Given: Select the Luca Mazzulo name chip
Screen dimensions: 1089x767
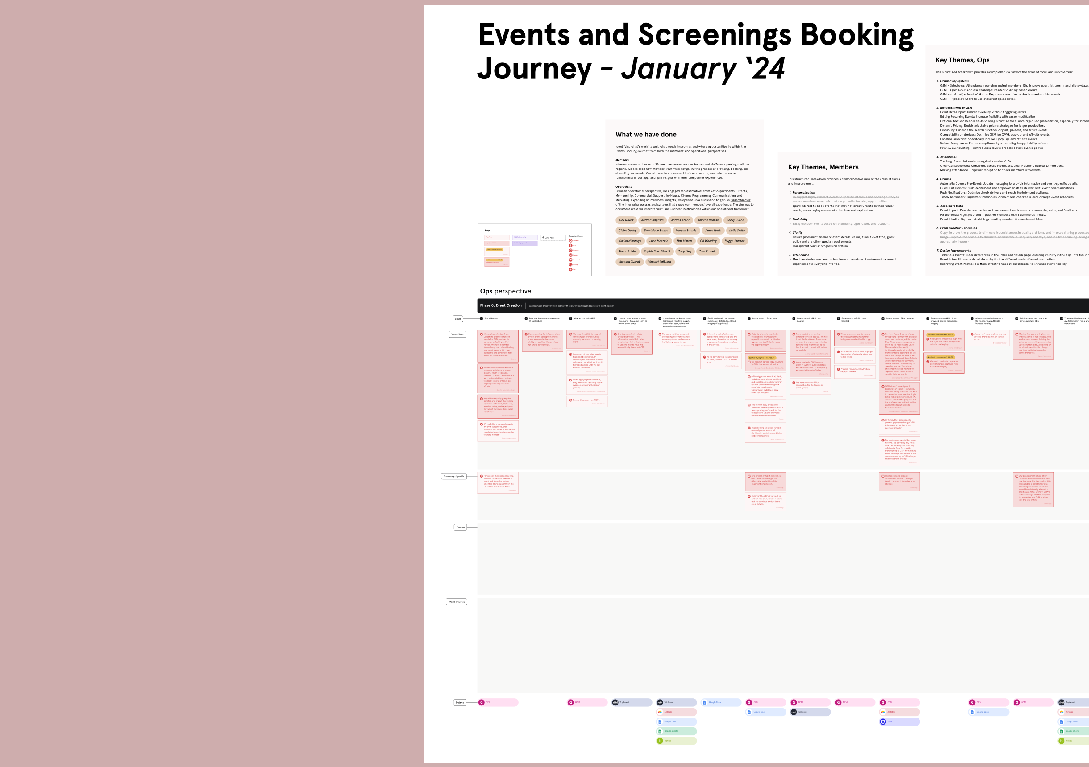Looking at the screenshot, I should [659, 241].
